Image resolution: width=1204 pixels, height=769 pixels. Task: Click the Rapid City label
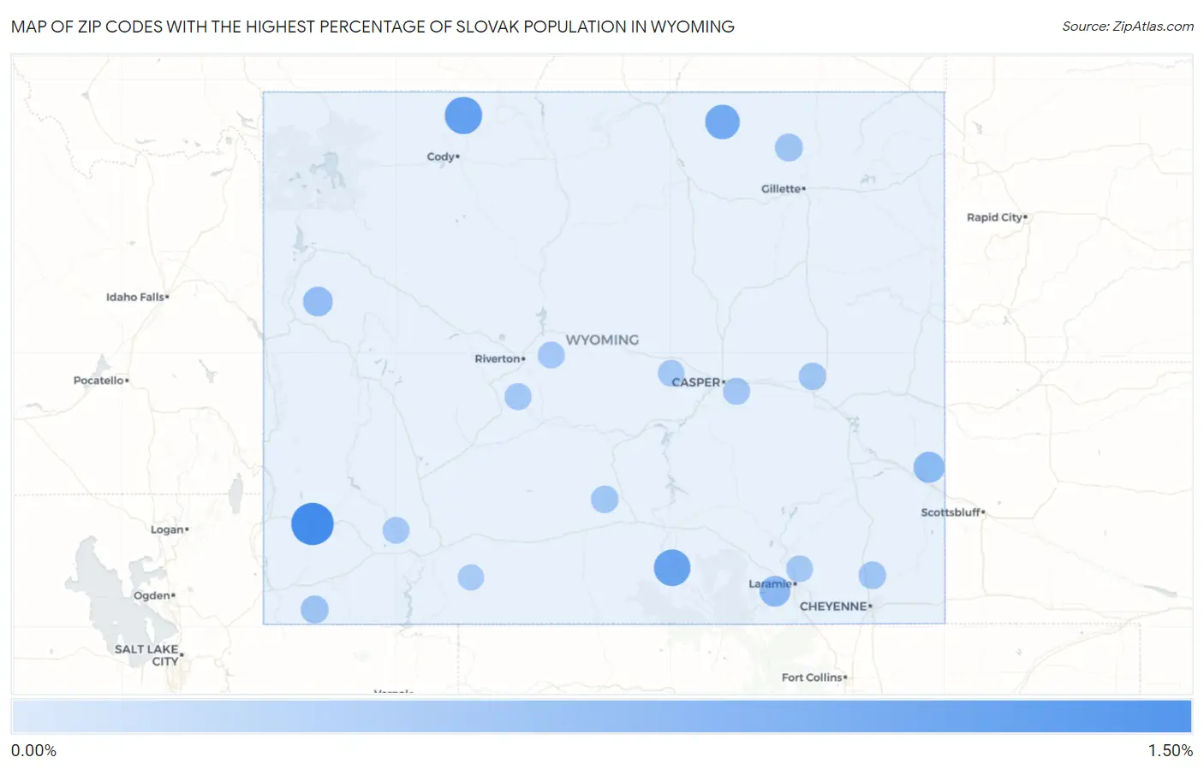[995, 217]
